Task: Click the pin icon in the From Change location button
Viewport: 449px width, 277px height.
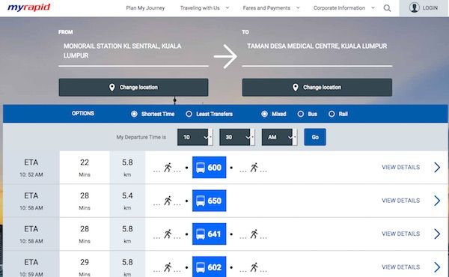Action: click(112, 88)
